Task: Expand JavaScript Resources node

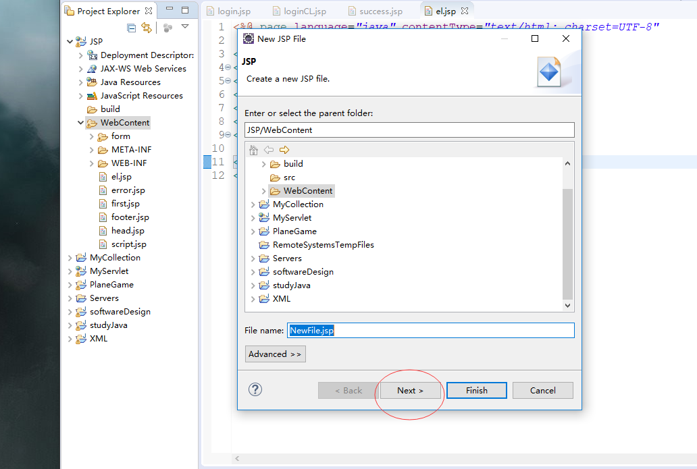Action: point(80,96)
